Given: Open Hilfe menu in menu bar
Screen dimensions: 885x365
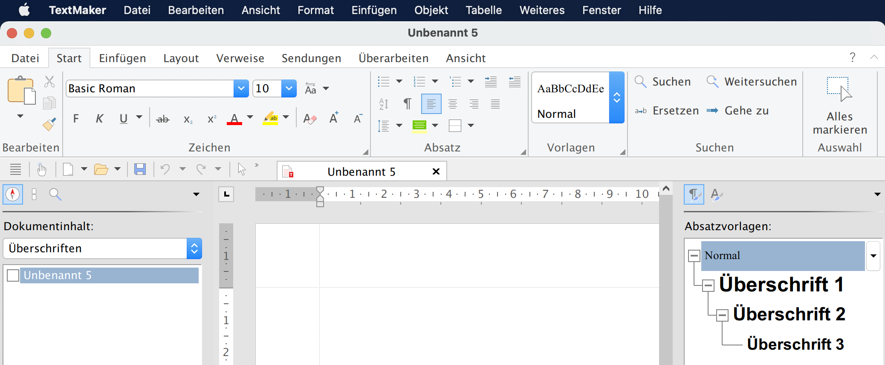Looking at the screenshot, I should (650, 10).
